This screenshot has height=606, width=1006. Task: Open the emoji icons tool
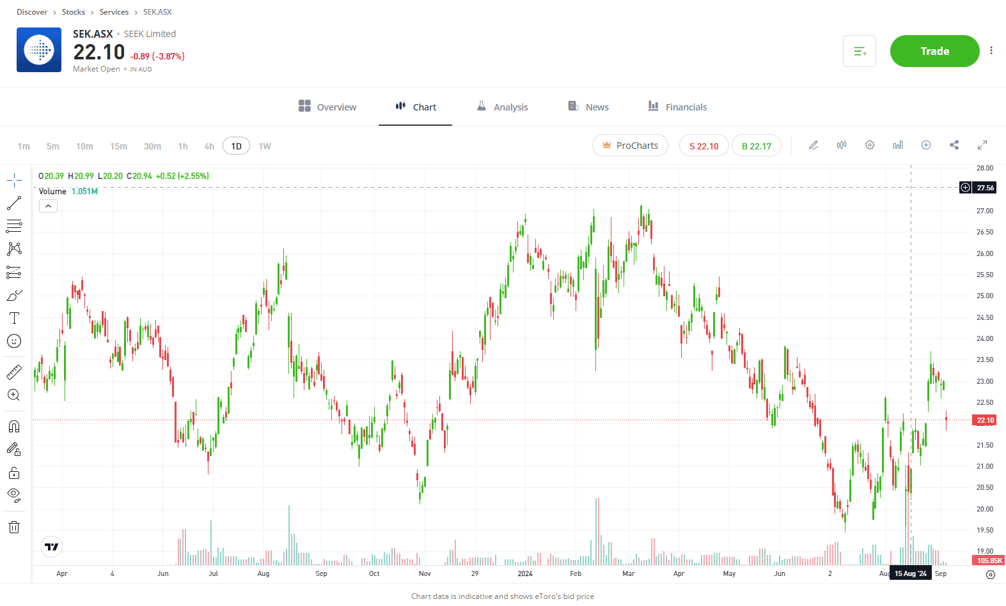point(14,341)
